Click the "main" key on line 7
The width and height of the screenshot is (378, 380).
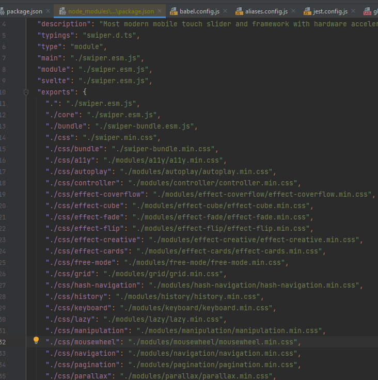(x=50, y=58)
